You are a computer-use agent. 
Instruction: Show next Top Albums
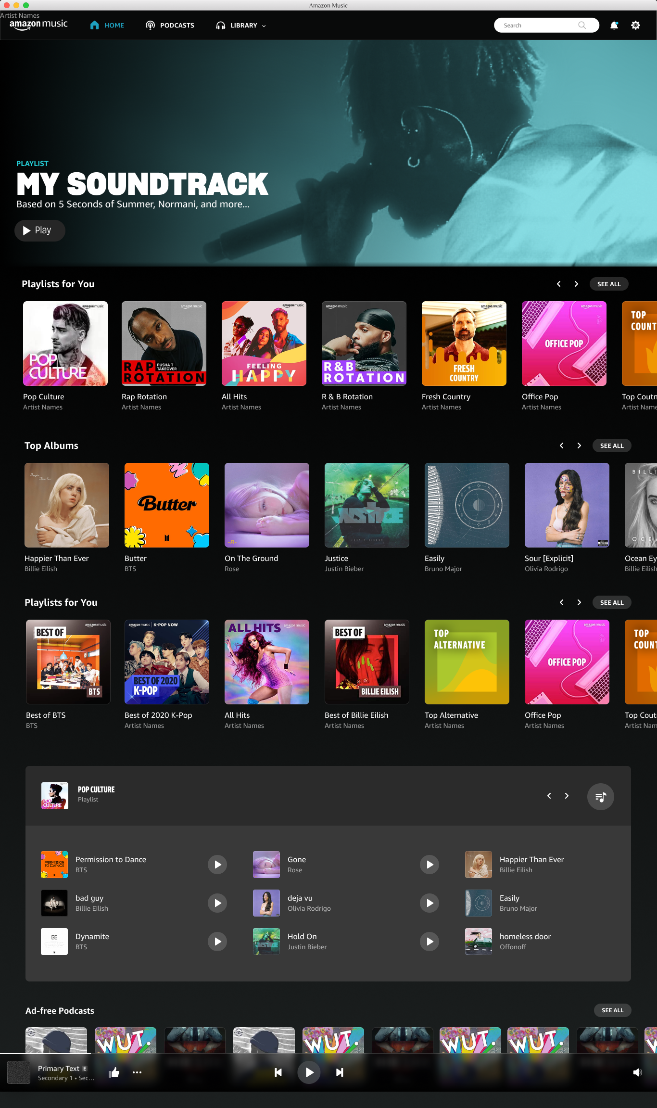[579, 446]
